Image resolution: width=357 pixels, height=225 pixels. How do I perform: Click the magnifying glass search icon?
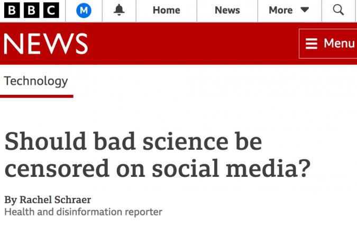(x=338, y=10)
